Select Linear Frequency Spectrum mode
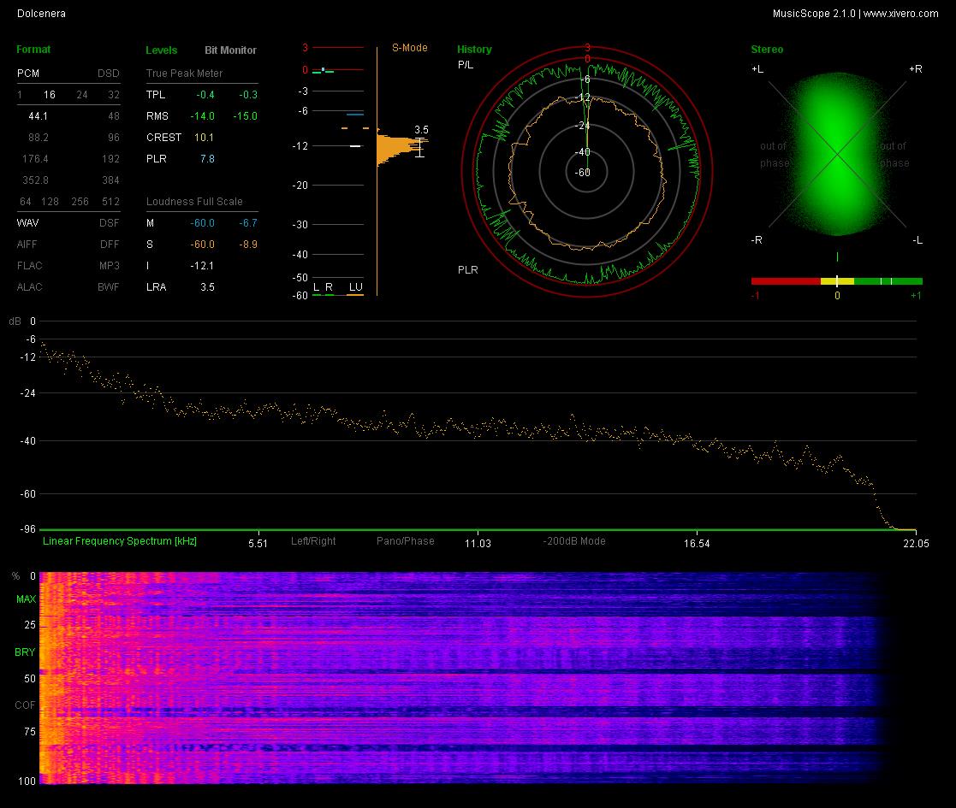956x808 pixels. [x=120, y=540]
